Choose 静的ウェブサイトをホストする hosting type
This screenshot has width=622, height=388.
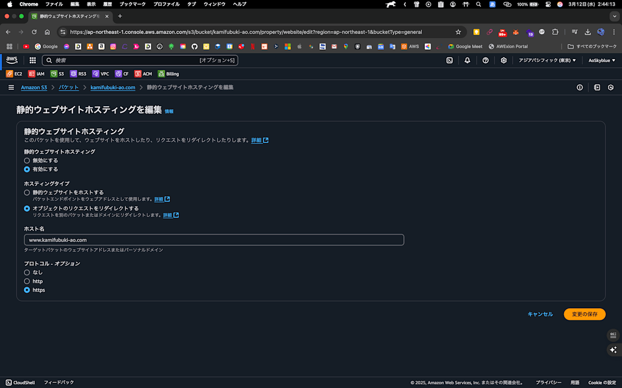click(27, 192)
